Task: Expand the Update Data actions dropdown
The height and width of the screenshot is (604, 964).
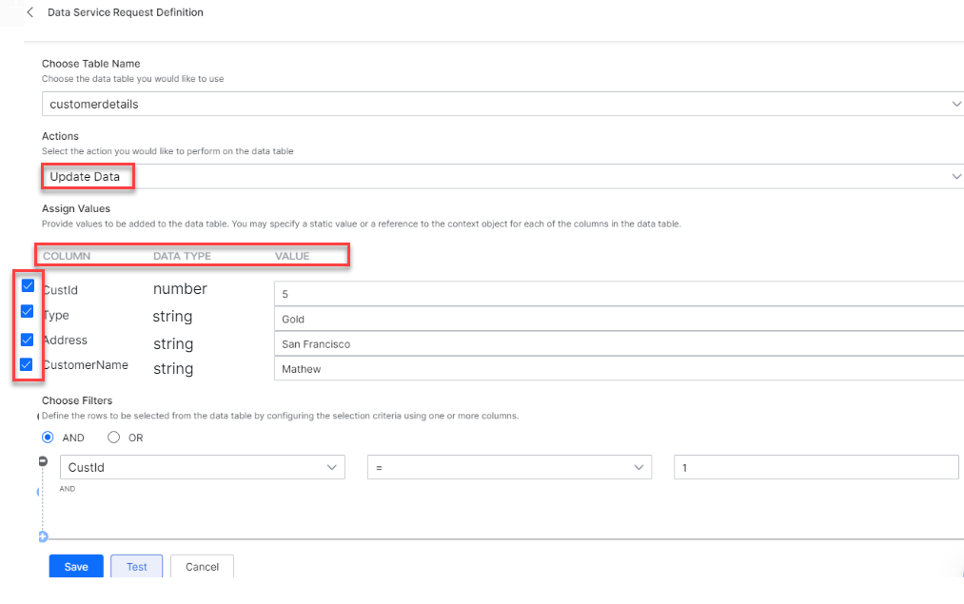Action: [x=502, y=176]
